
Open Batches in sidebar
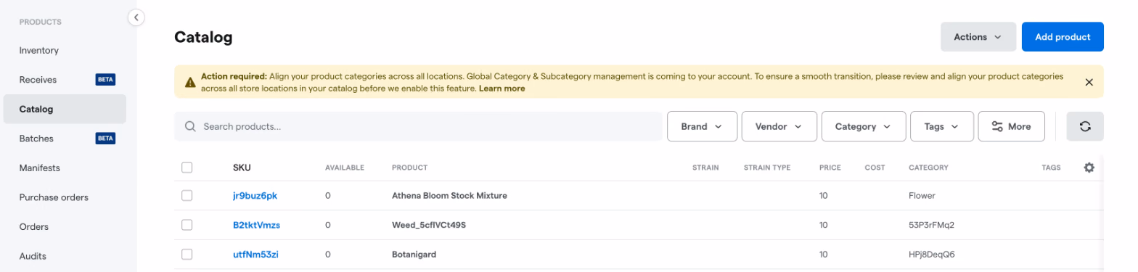tap(36, 139)
